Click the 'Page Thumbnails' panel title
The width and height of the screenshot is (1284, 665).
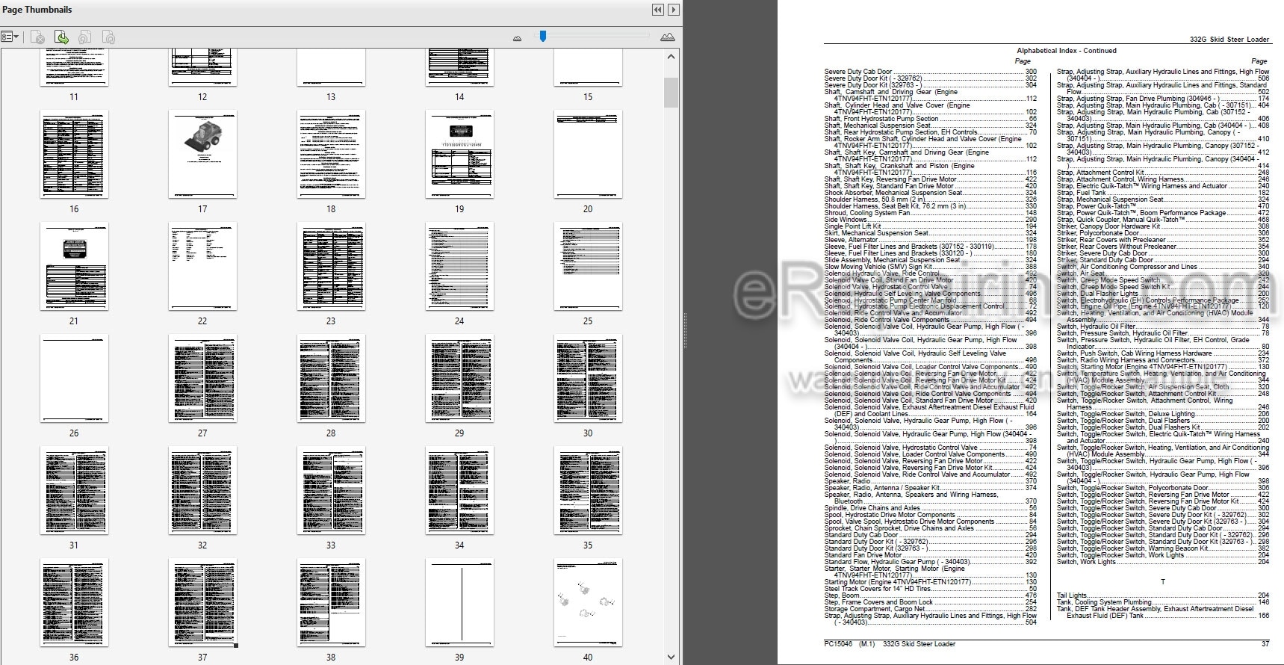pyautogui.click(x=37, y=10)
